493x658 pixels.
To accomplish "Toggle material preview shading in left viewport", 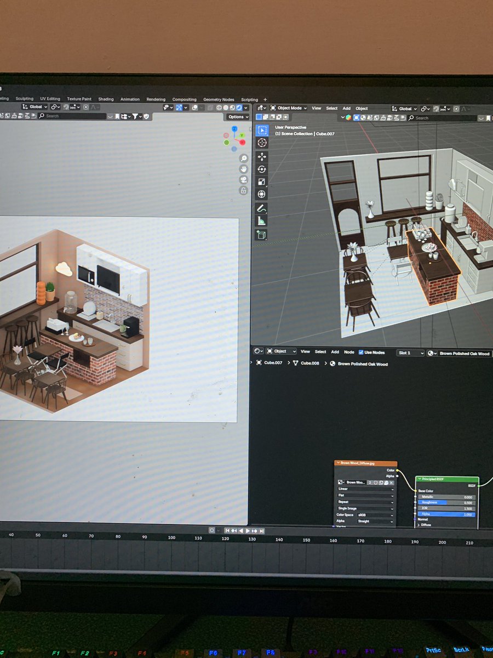I will coord(232,107).
